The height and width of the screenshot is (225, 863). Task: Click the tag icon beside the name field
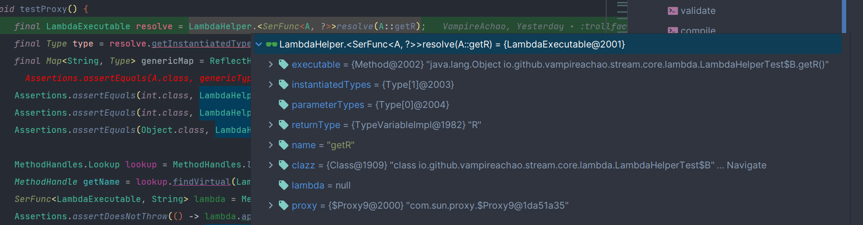284,145
